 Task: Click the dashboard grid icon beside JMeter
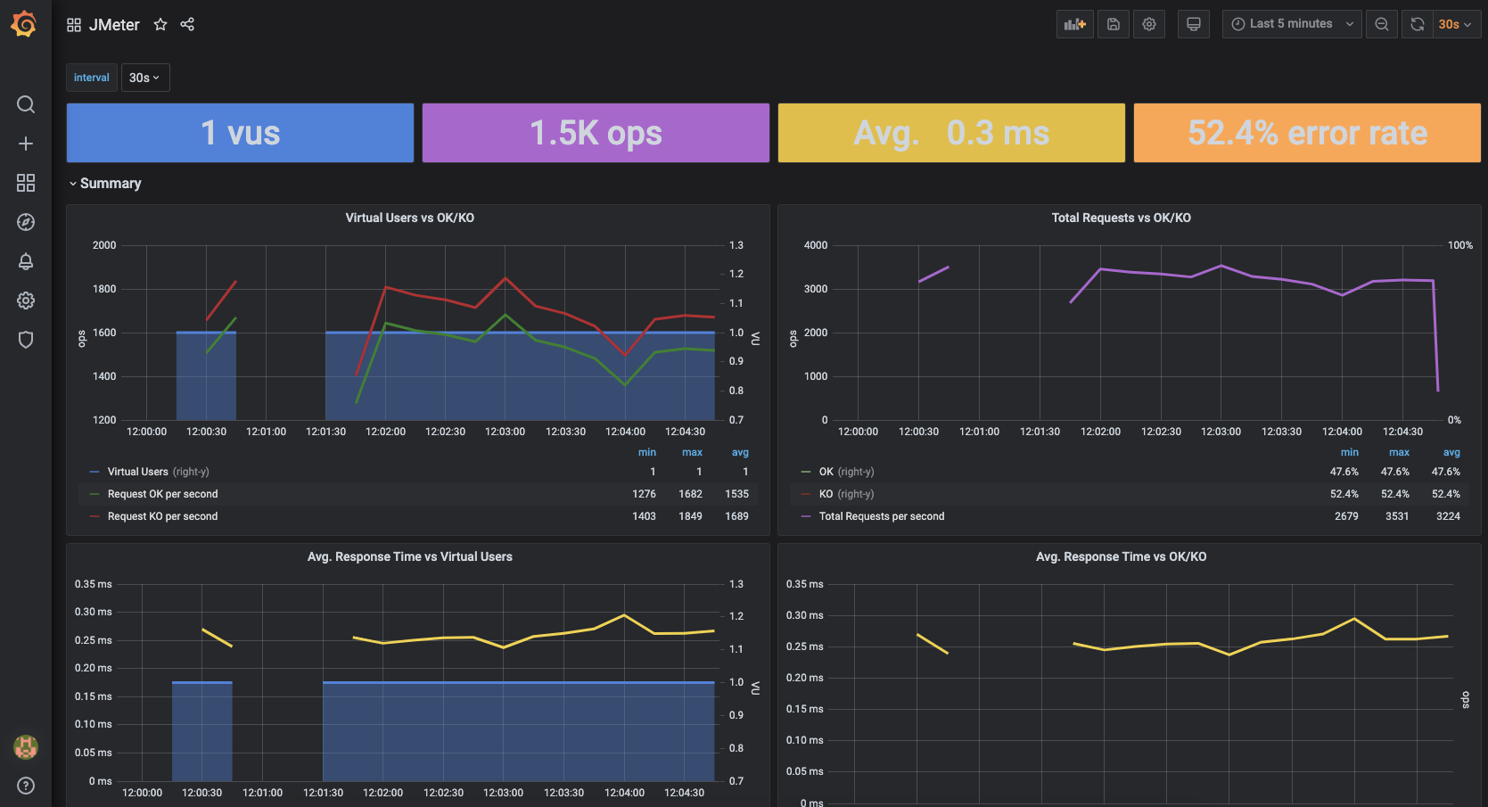tap(74, 25)
